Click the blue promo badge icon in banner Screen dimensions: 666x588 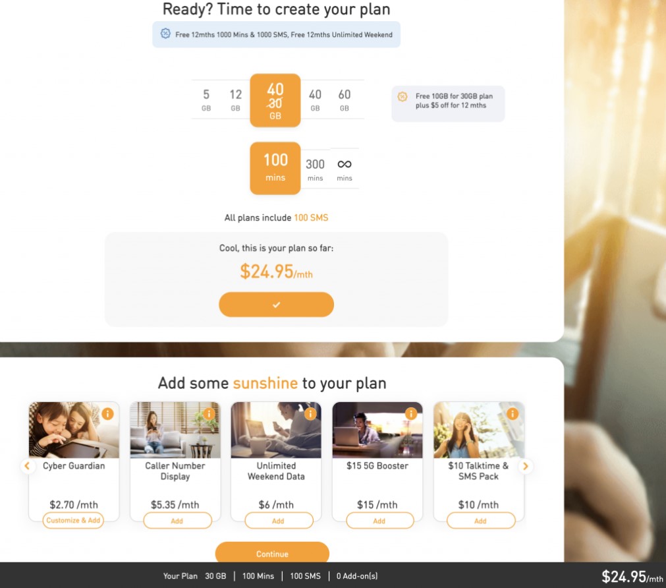tap(165, 34)
